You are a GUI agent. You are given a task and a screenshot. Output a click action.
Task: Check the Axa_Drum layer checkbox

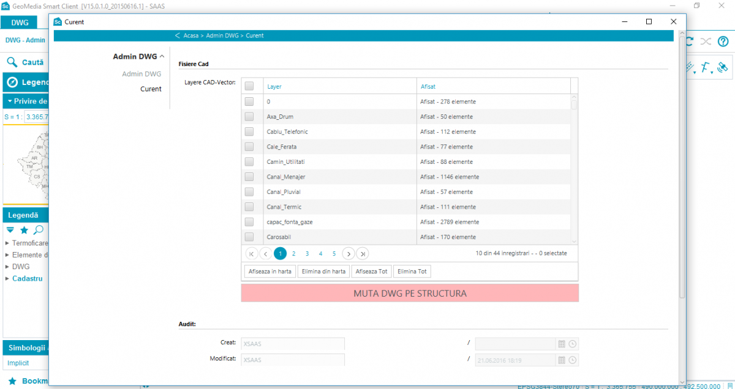[x=249, y=117]
